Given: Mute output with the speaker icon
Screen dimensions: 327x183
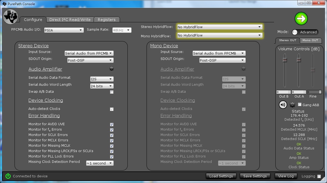Looking at the screenshot, I should point(283,105).
